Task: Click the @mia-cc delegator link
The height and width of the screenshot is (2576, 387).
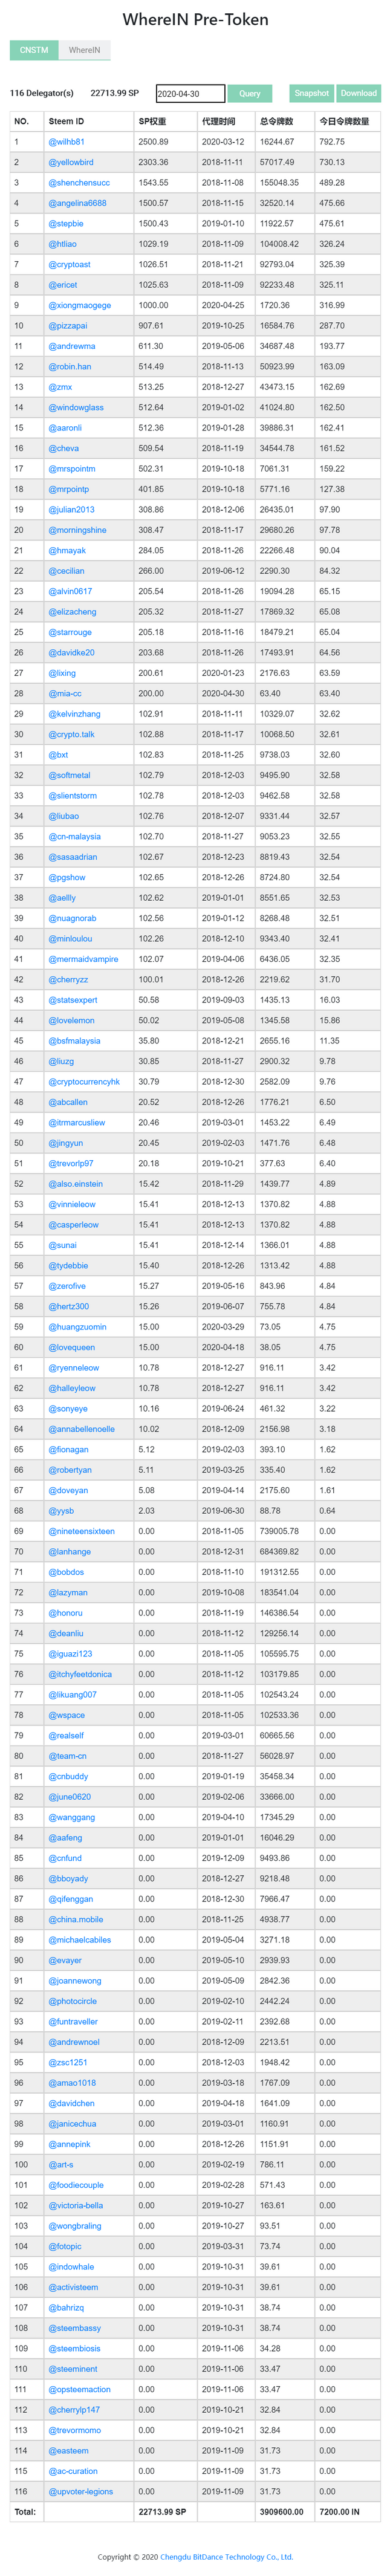Action: pos(65,693)
